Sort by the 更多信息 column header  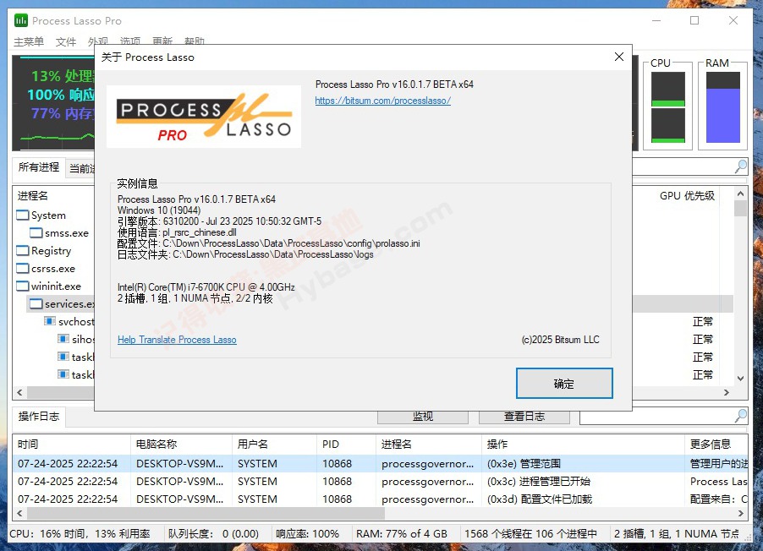tap(716, 444)
